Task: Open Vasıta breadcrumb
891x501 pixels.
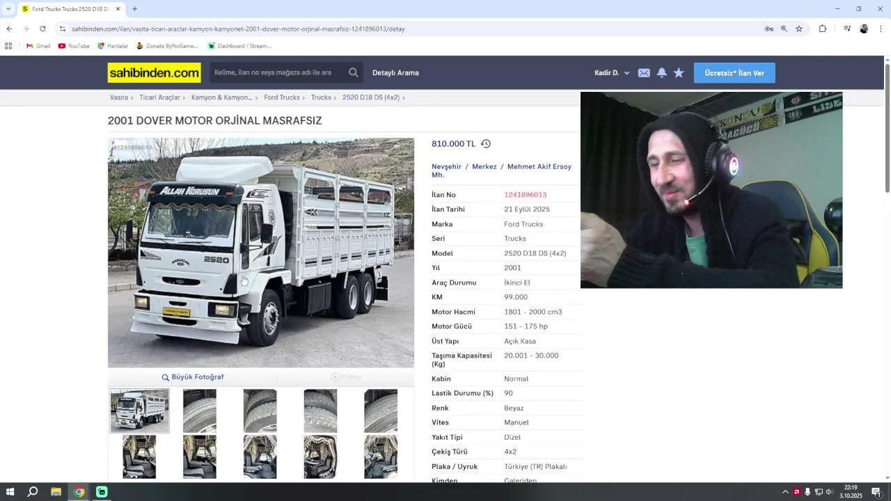Action: tap(119, 97)
